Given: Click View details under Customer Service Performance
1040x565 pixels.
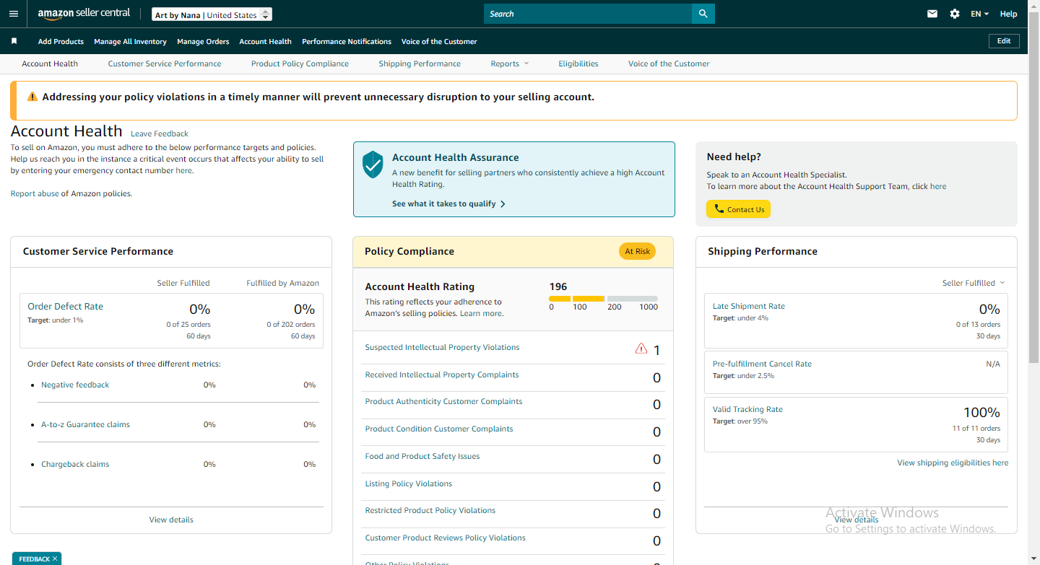Looking at the screenshot, I should coord(171,520).
